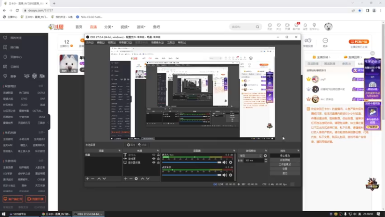The width and height of the screenshot is (385, 217).
Task: Move scene up with arrow icon
Action: coord(99,178)
